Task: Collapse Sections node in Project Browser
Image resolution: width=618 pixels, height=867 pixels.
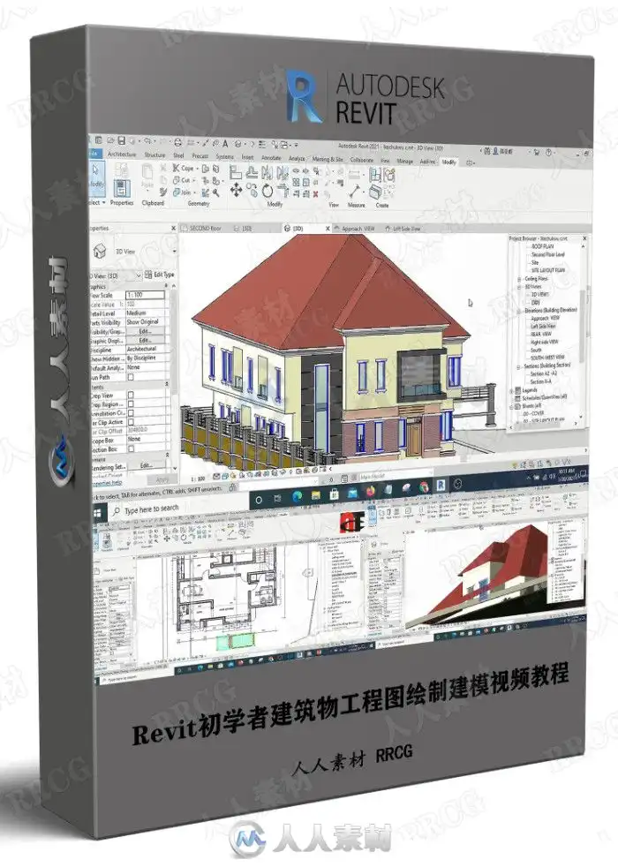Action: [518, 366]
